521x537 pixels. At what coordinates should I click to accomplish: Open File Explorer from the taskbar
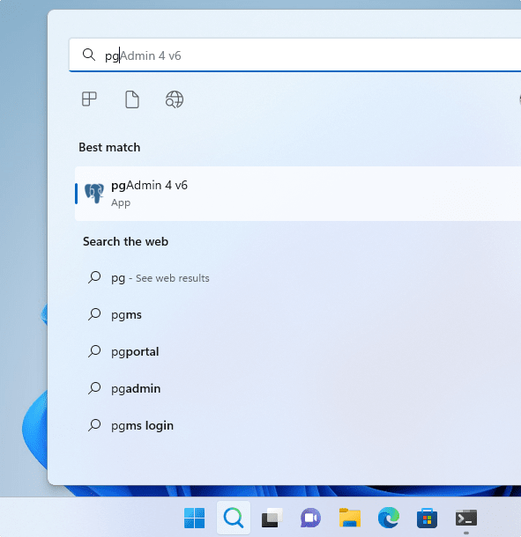click(350, 518)
